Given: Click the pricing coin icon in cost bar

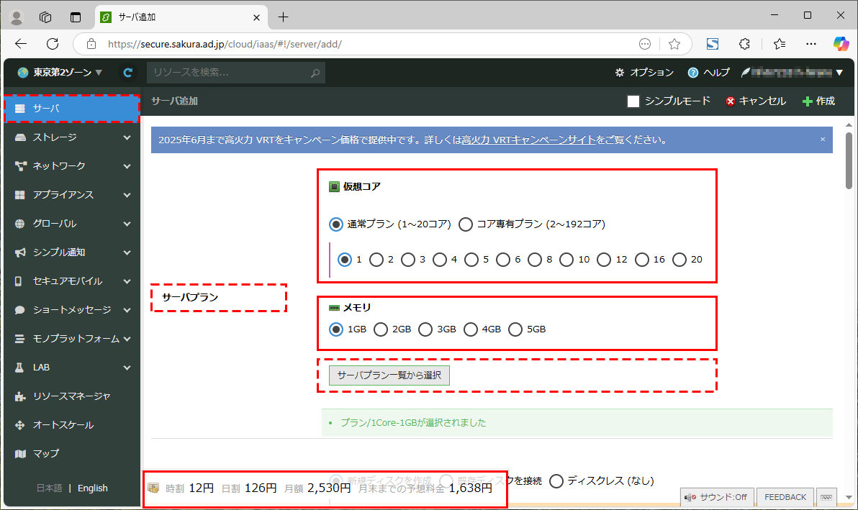Looking at the screenshot, I should (154, 488).
